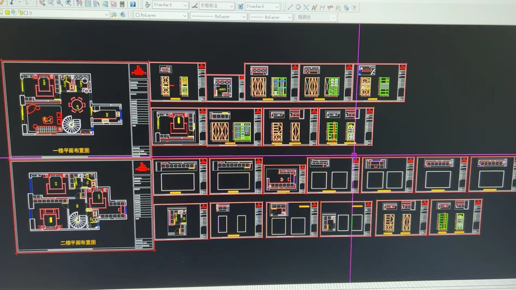
Task: Click the blue hand-shaped toolbar icon
Action: 346,8
